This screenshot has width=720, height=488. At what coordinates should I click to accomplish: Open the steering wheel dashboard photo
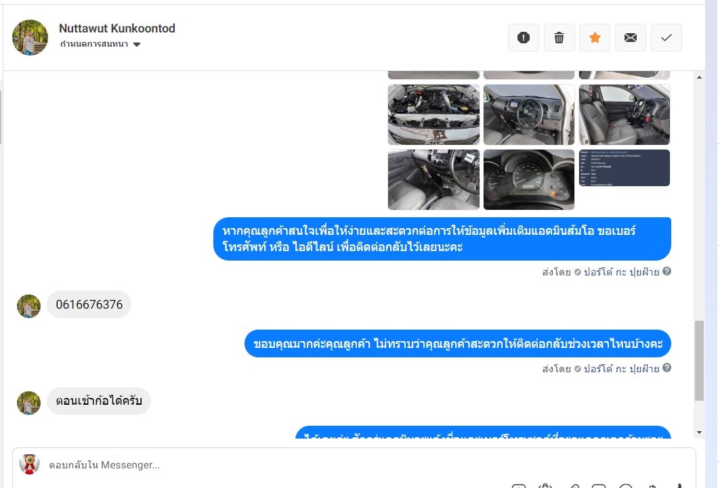pos(529,114)
